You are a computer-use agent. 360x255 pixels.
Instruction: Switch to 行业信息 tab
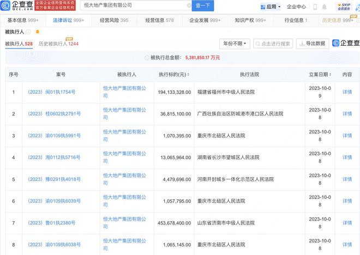point(296,20)
